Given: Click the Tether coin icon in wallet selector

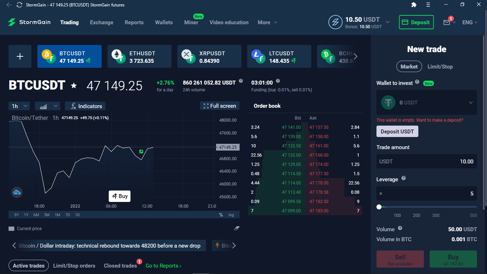Looking at the screenshot, I should 388,102.
